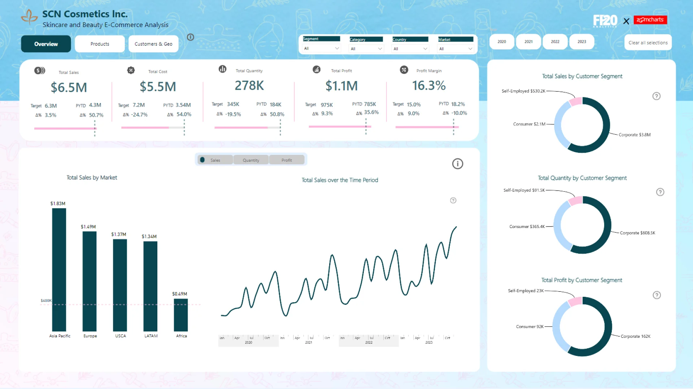Click the Profit Margin target progress bar

pyautogui.click(x=427, y=127)
